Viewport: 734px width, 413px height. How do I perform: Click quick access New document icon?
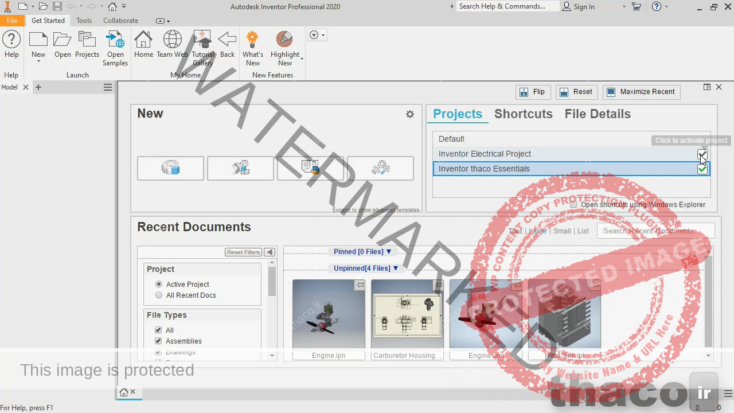click(22, 6)
